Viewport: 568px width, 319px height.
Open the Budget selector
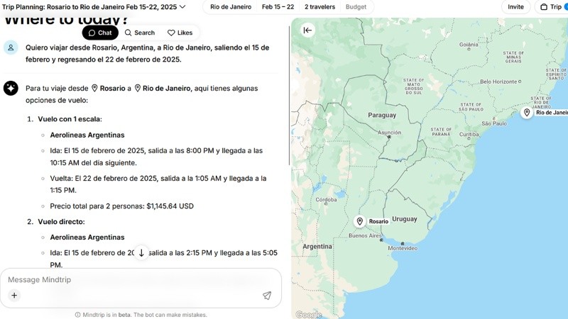pyautogui.click(x=356, y=7)
